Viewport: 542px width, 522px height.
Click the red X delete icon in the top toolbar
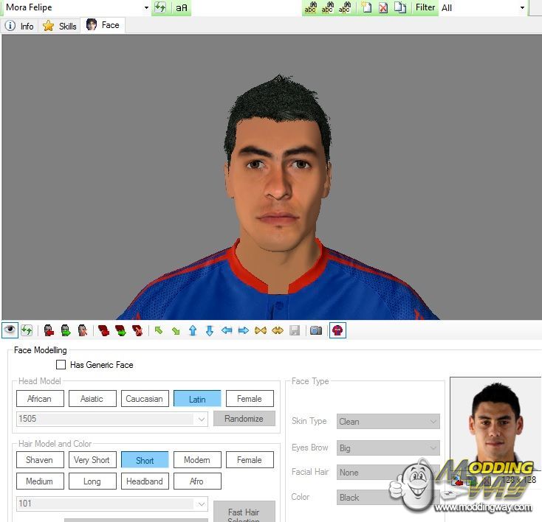[x=383, y=7]
